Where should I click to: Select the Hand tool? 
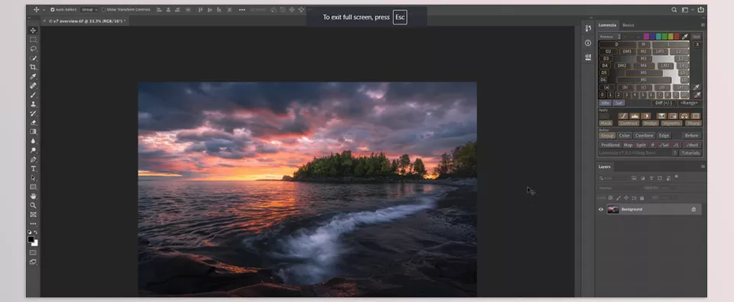(33, 196)
